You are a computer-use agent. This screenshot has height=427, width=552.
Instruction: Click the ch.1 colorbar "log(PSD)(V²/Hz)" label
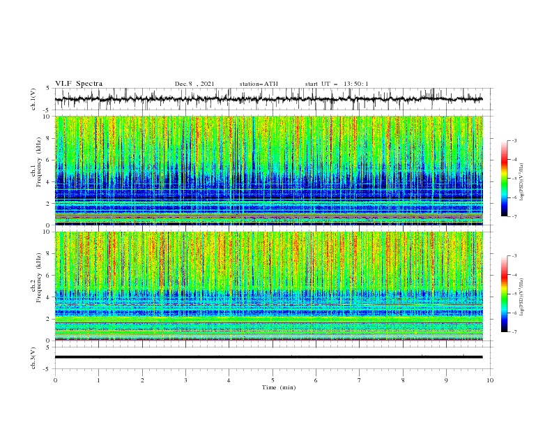click(522, 182)
